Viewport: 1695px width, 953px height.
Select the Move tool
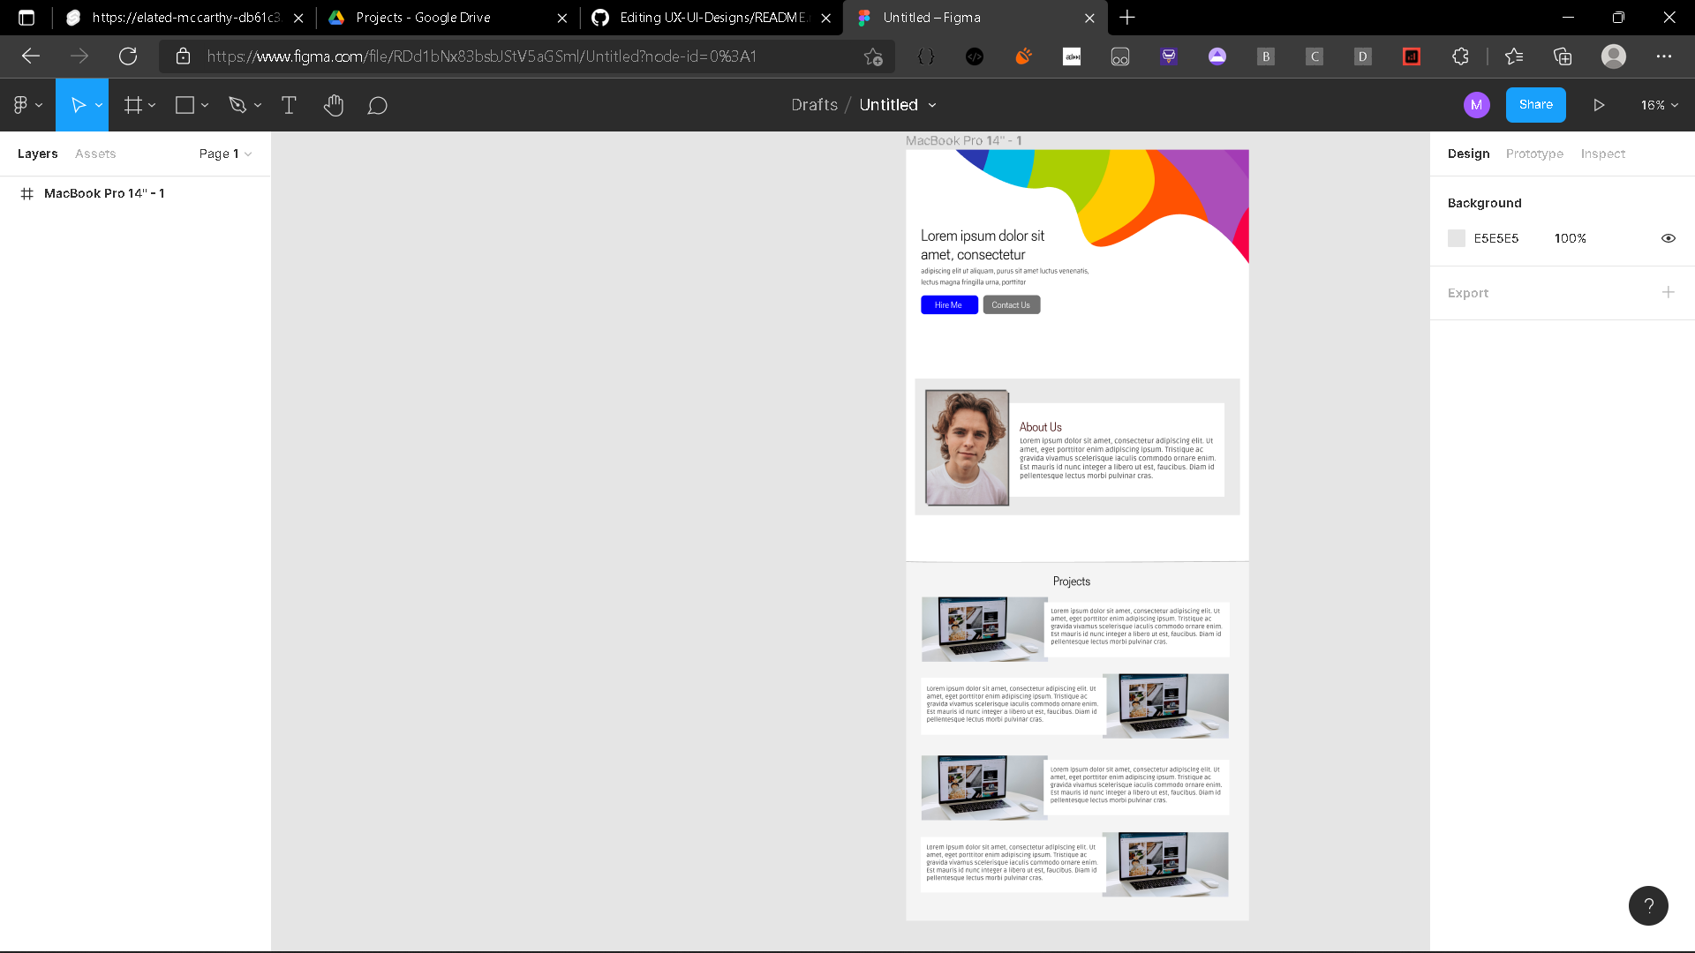(78, 105)
